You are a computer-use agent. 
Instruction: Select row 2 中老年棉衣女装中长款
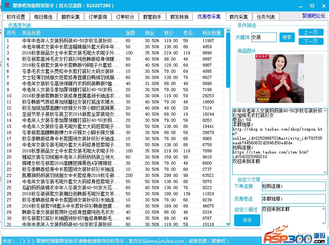[x=114, y=47]
